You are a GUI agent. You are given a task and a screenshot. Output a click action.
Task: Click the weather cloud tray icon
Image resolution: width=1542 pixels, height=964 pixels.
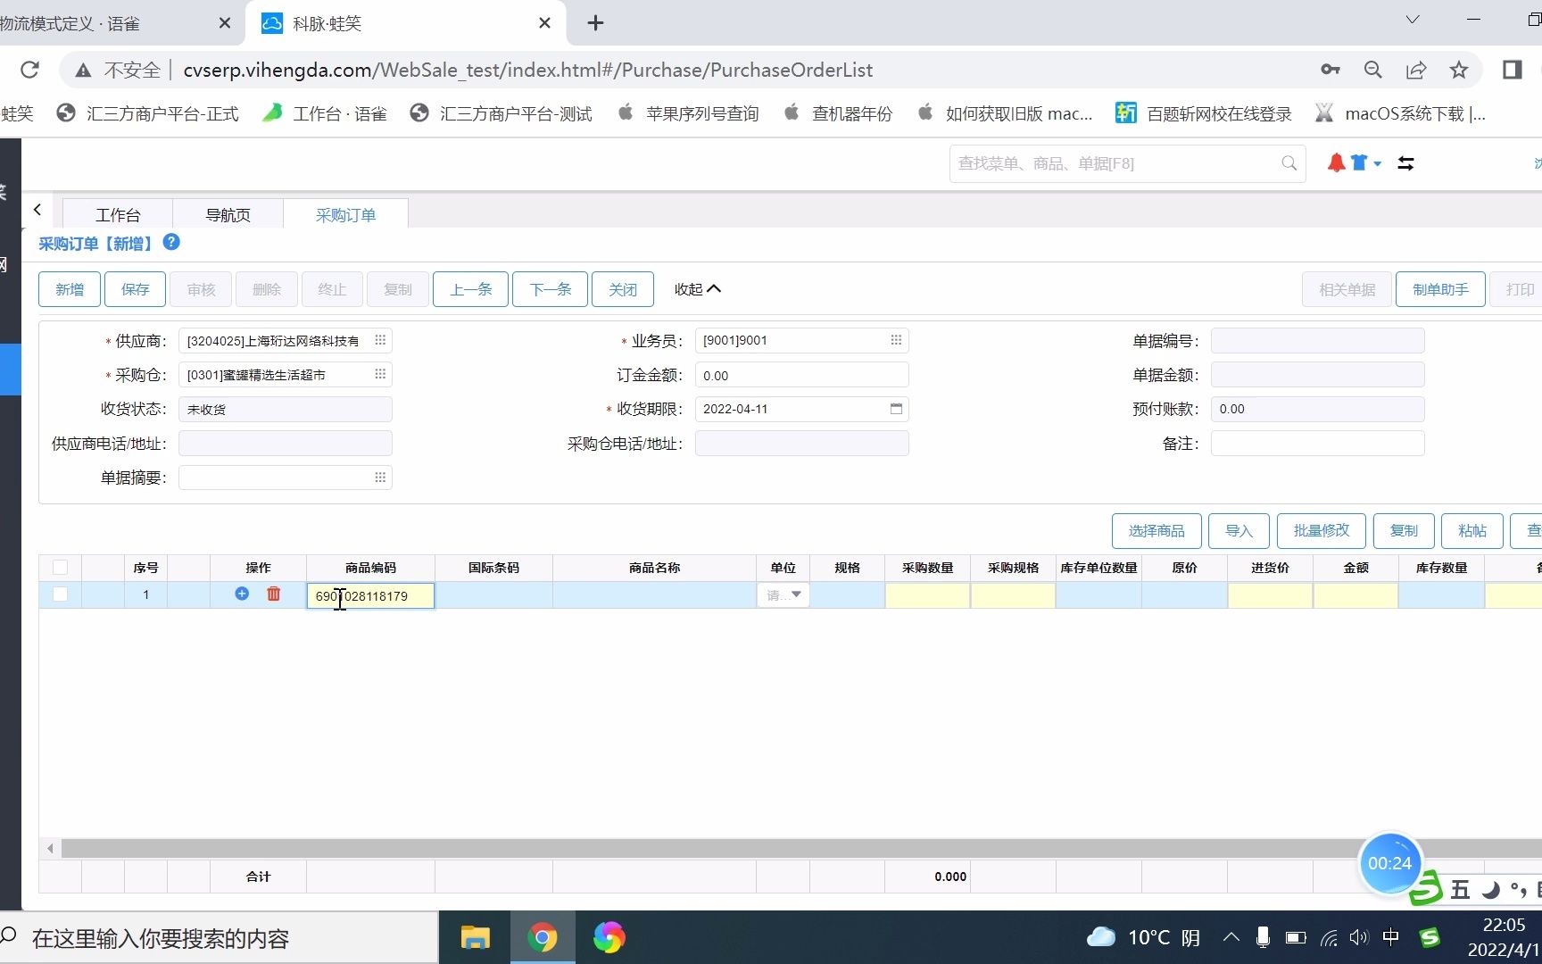click(1101, 937)
